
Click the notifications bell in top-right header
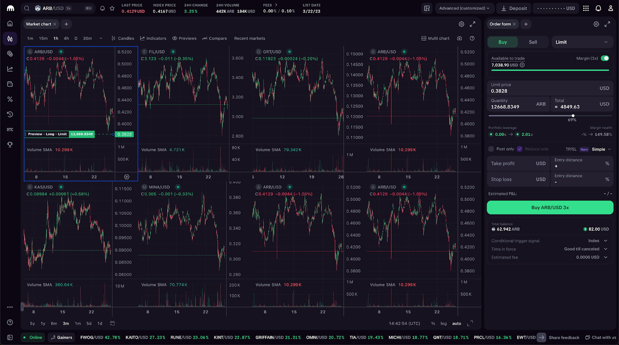(x=598, y=8)
